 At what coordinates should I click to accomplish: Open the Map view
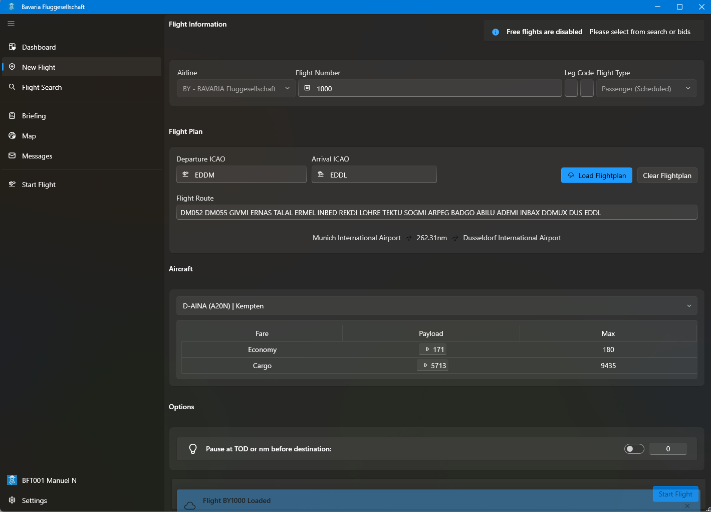[82, 136]
